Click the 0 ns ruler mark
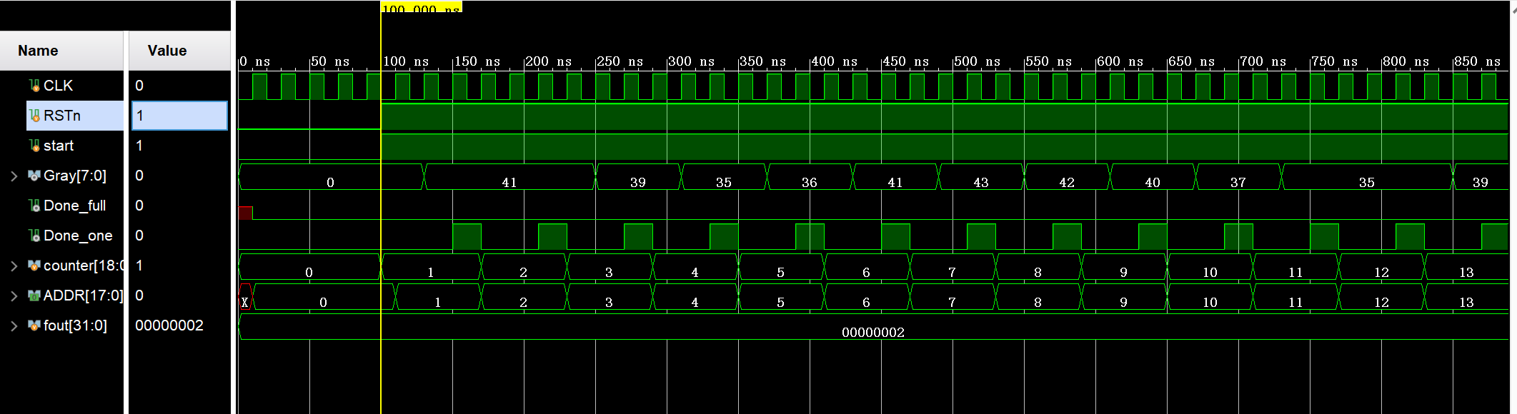 point(255,61)
